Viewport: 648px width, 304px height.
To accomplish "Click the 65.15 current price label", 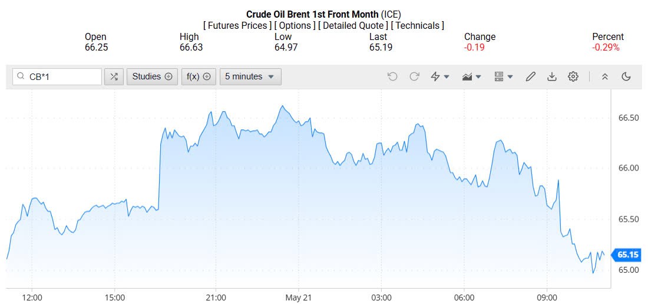I will [x=628, y=255].
